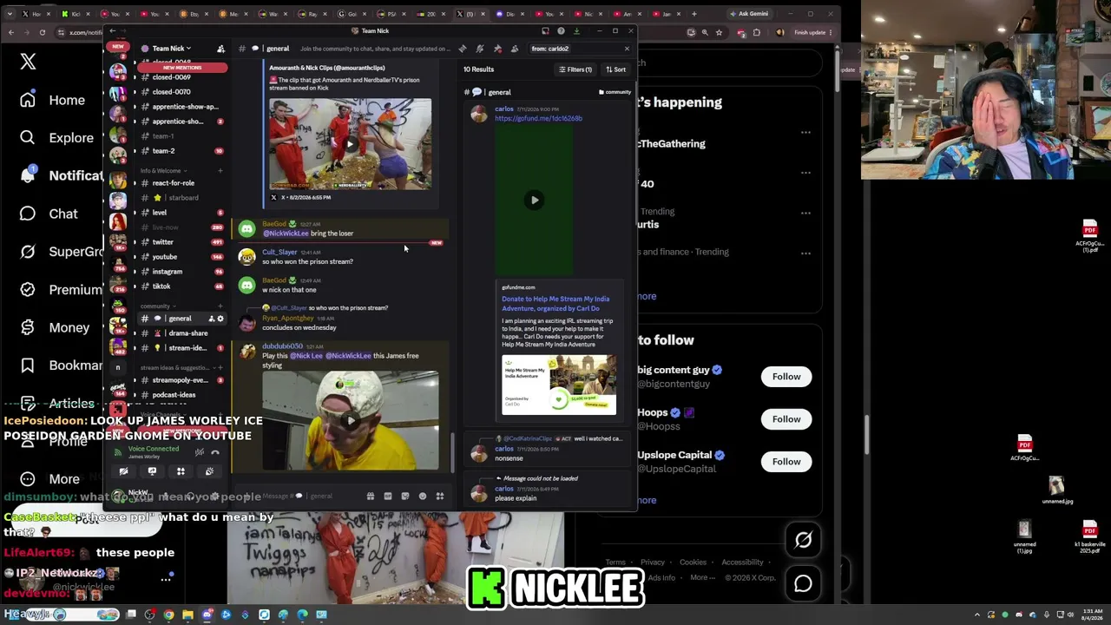The height and width of the screenshot is (625, 1111).
Task: Toggle notification settings bell in channel header
Action: (x=480, y=49)
